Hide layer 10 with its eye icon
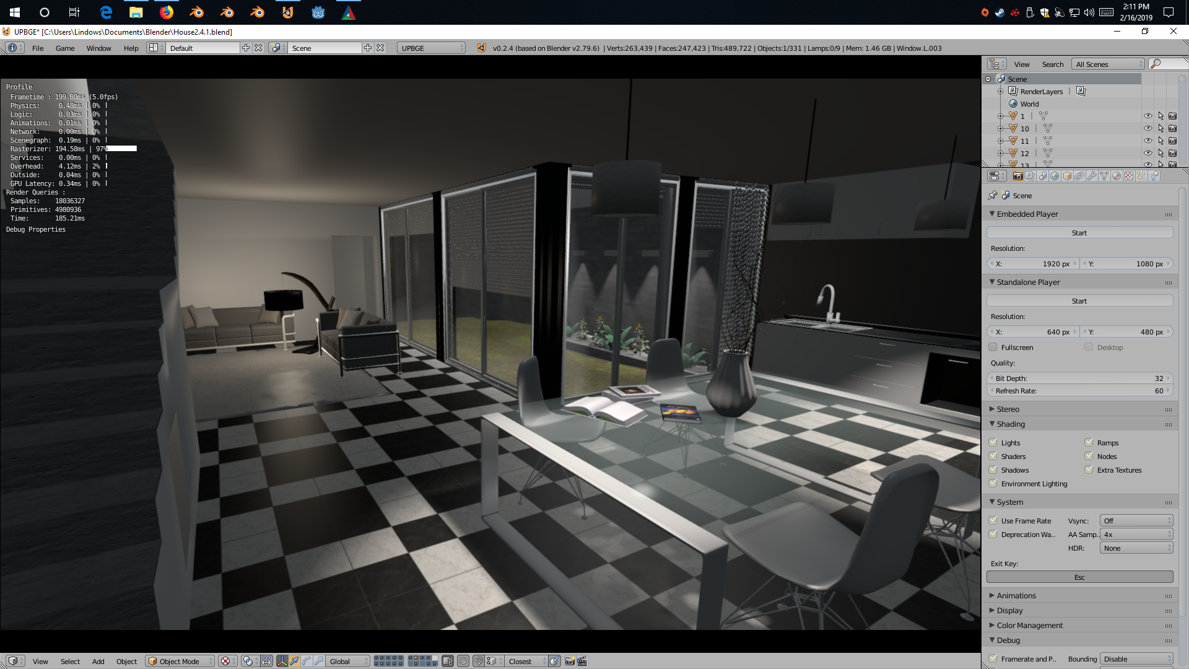Screen dimensions: 1189x669 [1148, 128]
